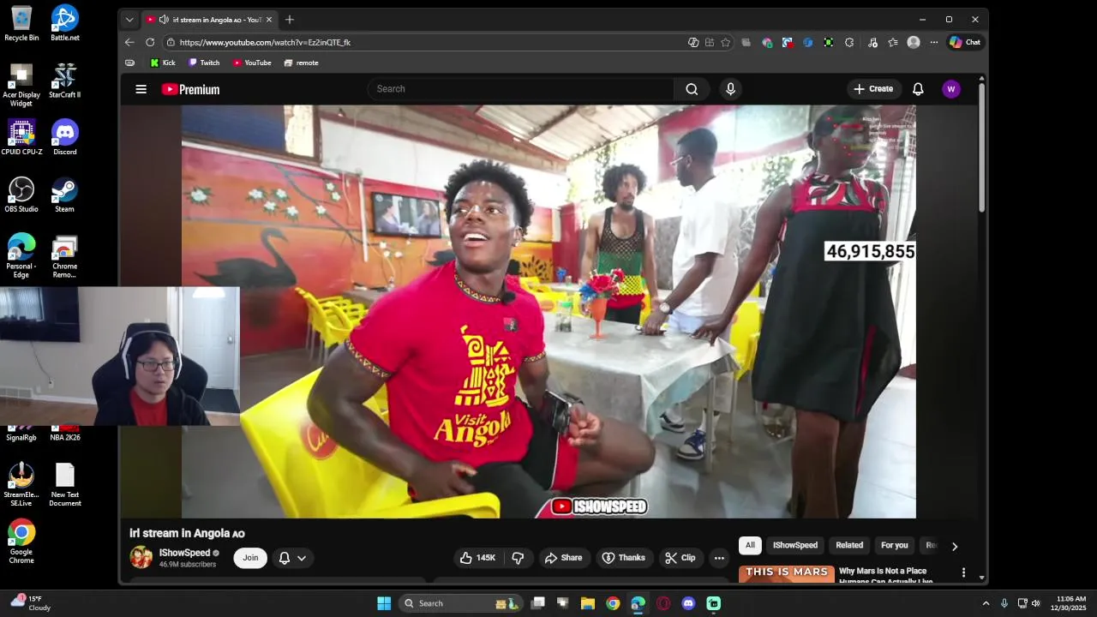Open browser media control music icon
1097x617 pixels.
pos(872,42)
